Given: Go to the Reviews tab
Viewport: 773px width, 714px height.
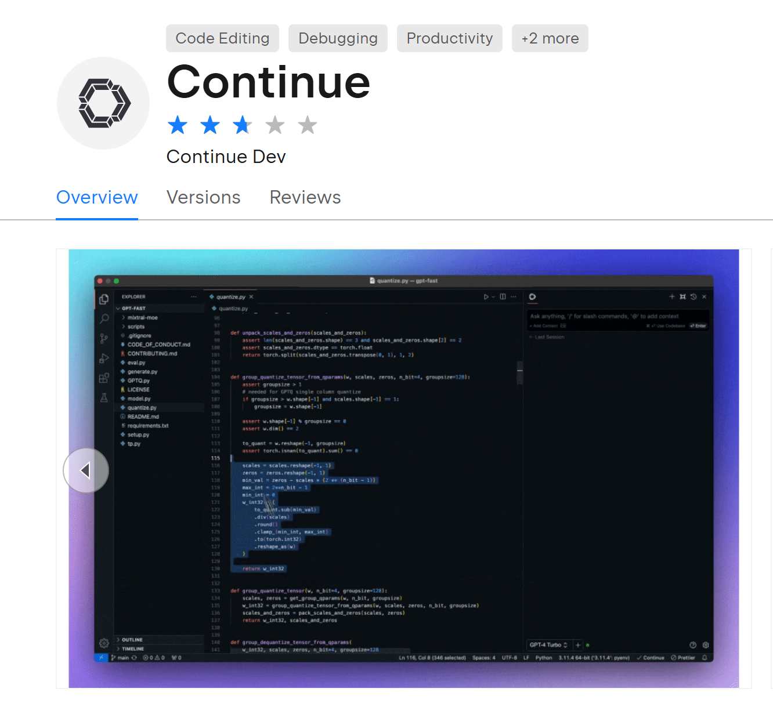Looking at the screenshot, I should pos(305,197).
